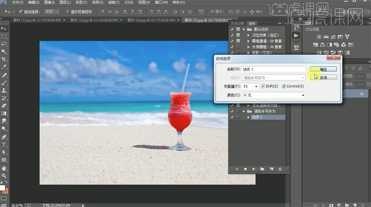Toggle the auto-select checkbox in options bar

coord(21,12)
